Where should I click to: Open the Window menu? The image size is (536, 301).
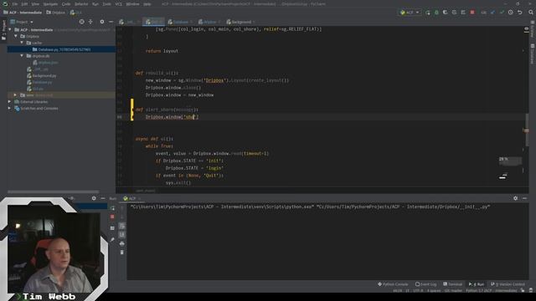coord(132,4)
